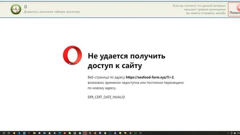This screenshot has width=240, height=135.
Task: Open the purple Viber icon on the taskbar
Action: click(100, 133)
